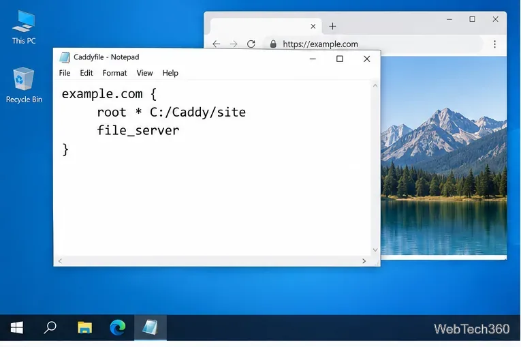This screenshot has height=347, width=521.
Task: Open browser three-dot menu
Action: click(x=494, y=44)
